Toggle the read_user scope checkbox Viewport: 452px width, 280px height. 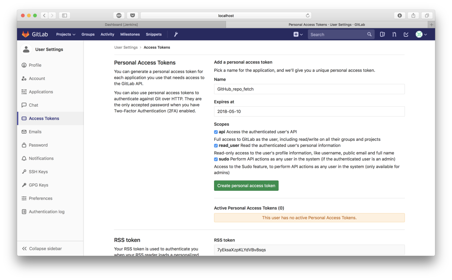216,146
